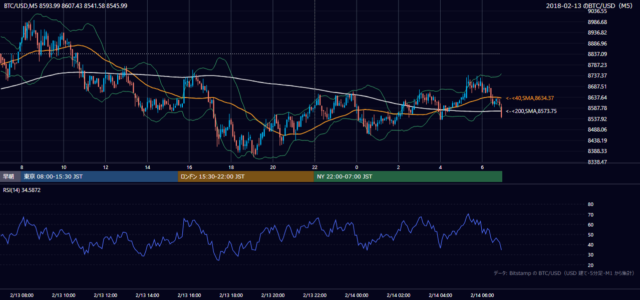Click price axis value 8388.33
Viewport: 640px width, 300px height.
tap(597, 151)
